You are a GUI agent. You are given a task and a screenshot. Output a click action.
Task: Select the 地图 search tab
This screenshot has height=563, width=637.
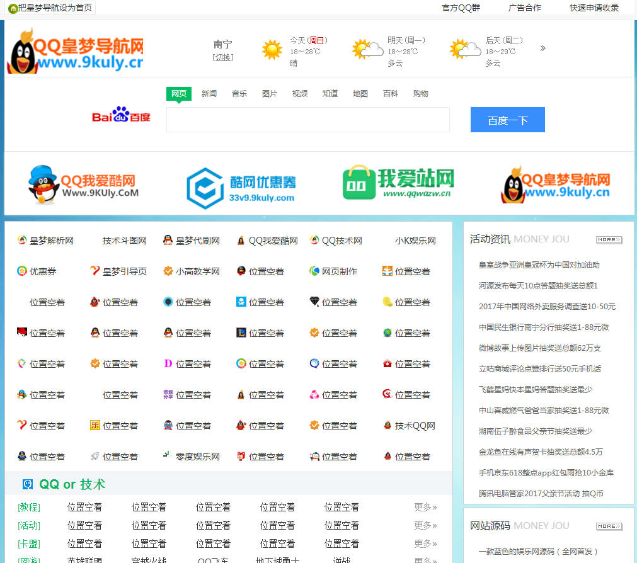click(360, 94)
